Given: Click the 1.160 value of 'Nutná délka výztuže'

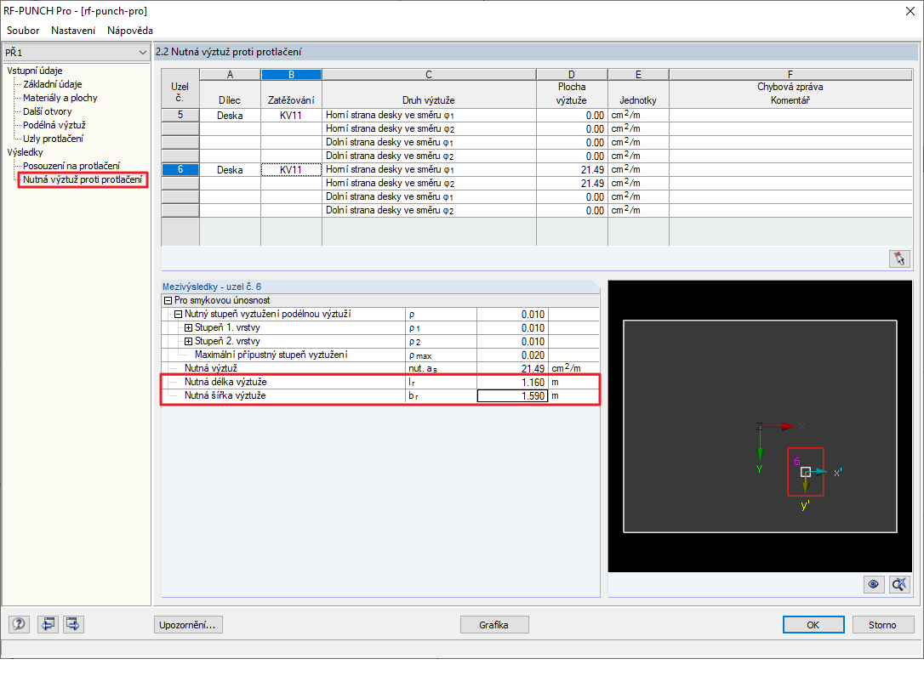Looking at the screenshot, I should tap(513, 383).
